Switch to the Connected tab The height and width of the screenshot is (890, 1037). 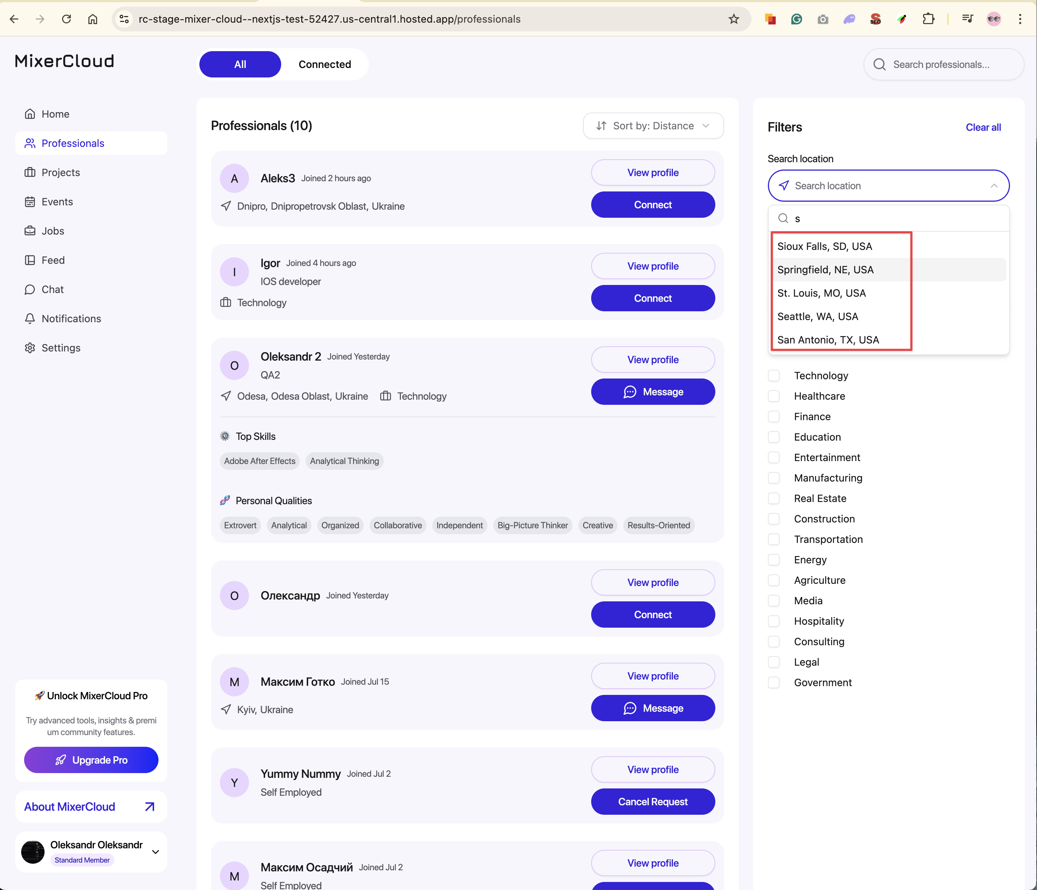click(x=325, y=64)
